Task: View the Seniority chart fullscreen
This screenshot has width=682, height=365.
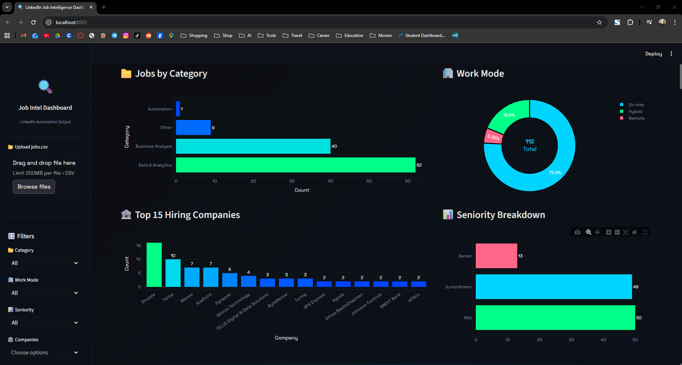Action: pos(645,232)
